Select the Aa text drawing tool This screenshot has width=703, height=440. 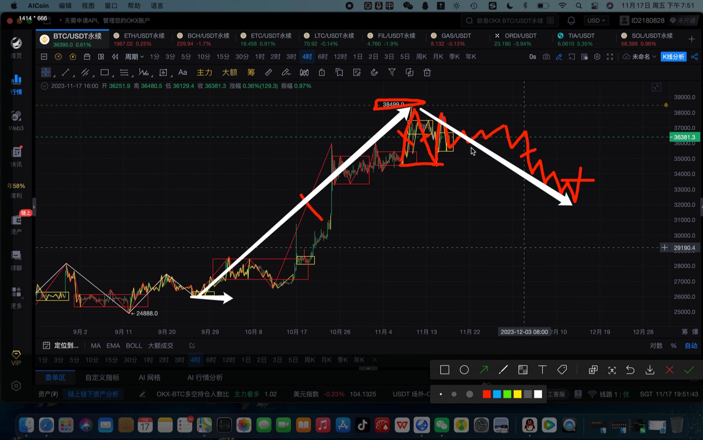(182, 73)
